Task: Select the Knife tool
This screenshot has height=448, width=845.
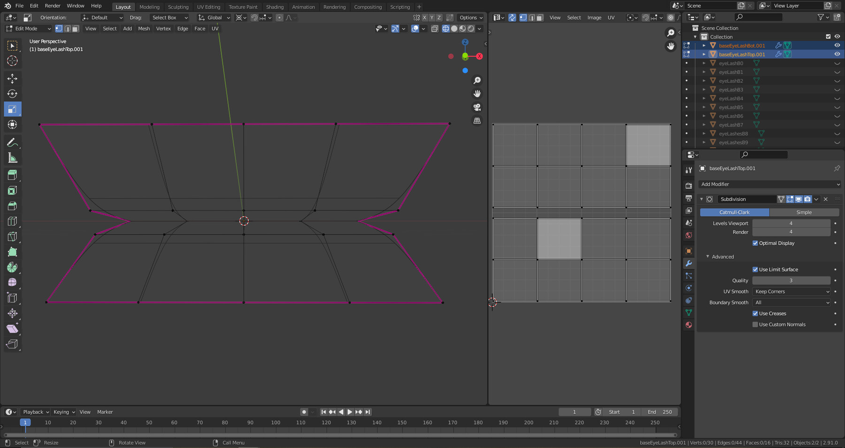Action: point(13,237)
